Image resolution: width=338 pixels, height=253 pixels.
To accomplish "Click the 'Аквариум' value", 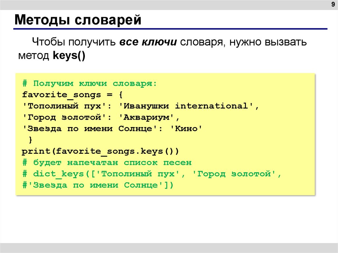I will (x=147, y=117).
